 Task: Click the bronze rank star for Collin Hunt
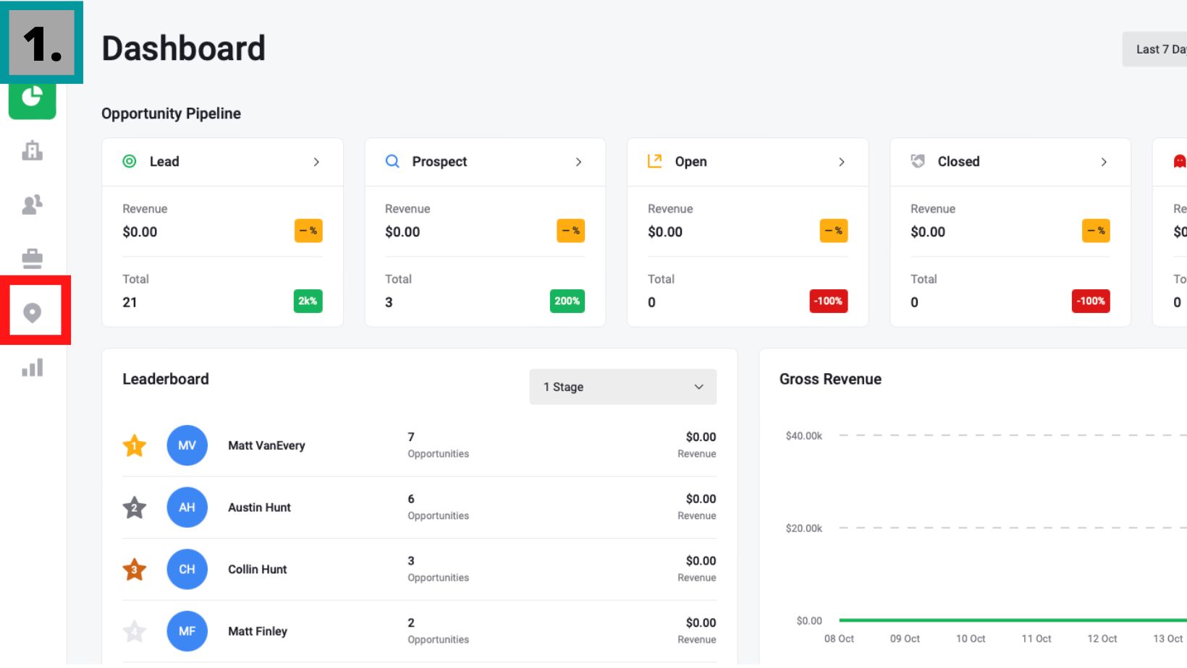pyautogui.click(x=135, y=570)
